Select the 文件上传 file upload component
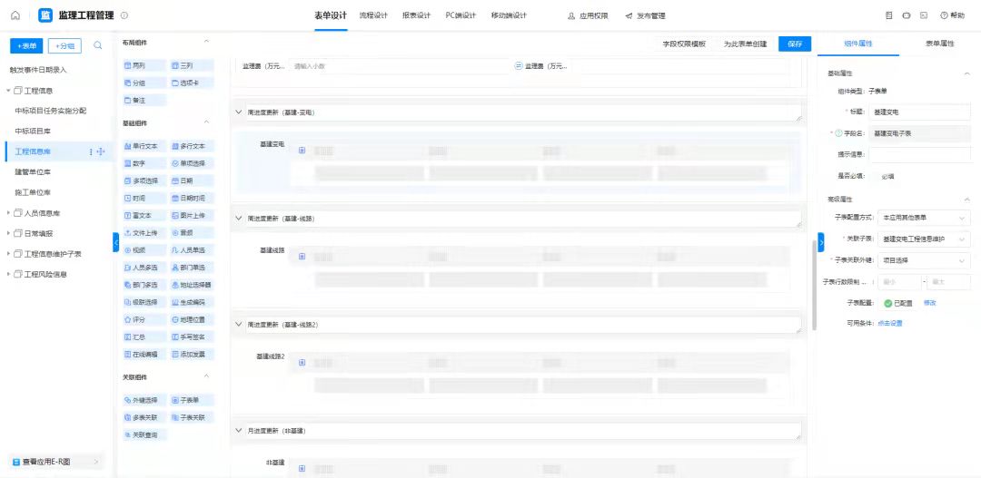Screen dimensions: 981x478 144,233
